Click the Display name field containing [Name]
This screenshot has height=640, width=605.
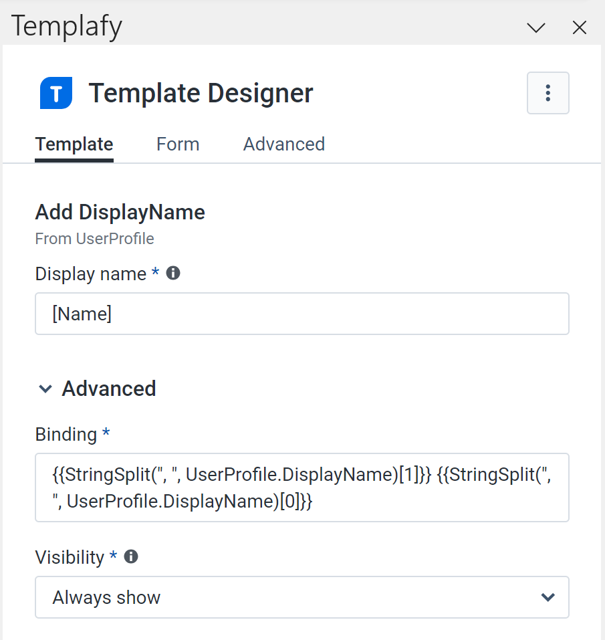coord(301,314)
